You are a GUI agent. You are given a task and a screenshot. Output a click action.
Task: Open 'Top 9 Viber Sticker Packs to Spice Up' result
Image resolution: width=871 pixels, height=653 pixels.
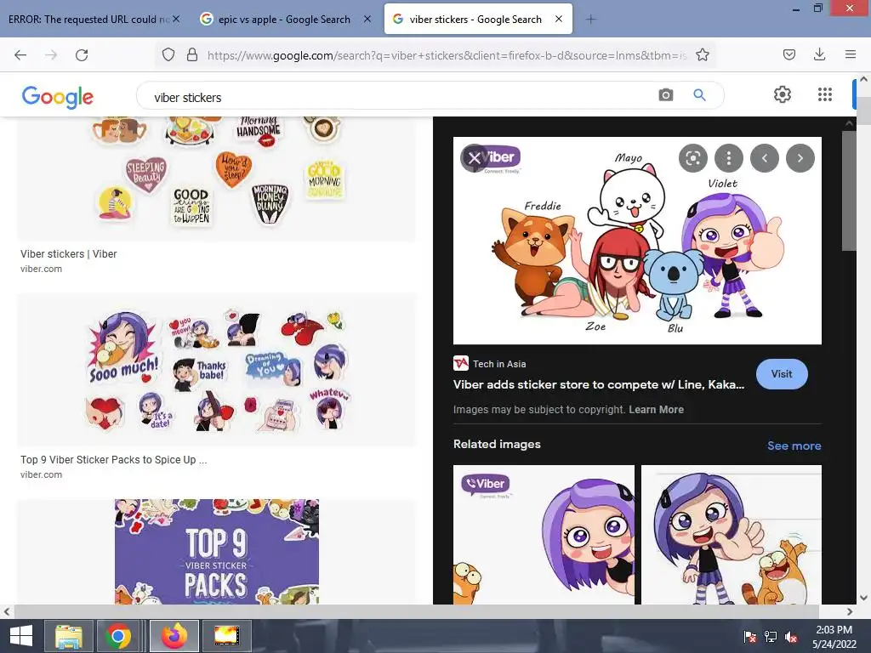click(x=113, y=460)
